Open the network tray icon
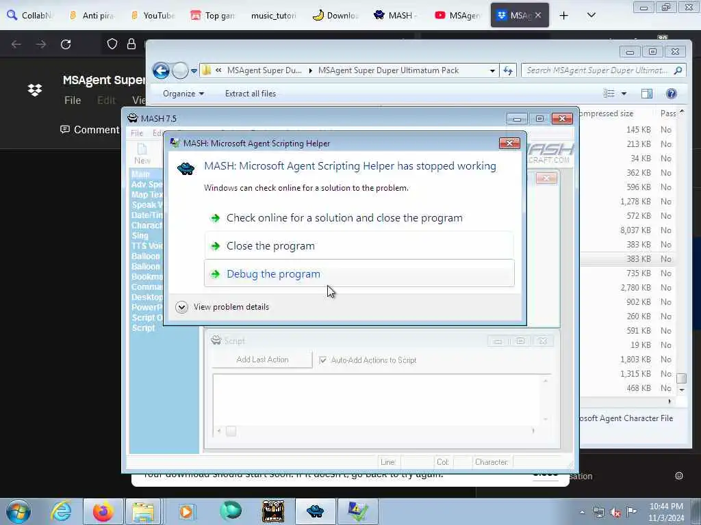The width and height of the screenshot is (701, 525). click(x=598, y=513)
